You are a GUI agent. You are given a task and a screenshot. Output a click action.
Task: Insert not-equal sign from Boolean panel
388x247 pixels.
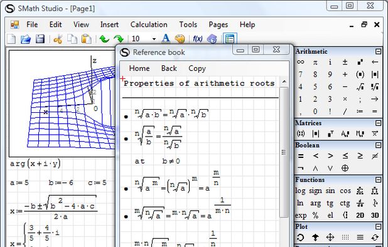click(375, 156)
